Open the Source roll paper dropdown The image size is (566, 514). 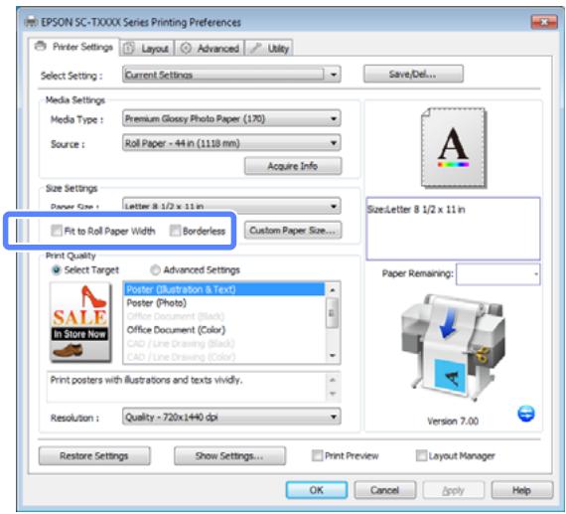pyautogui.click(x=231, y=143)
